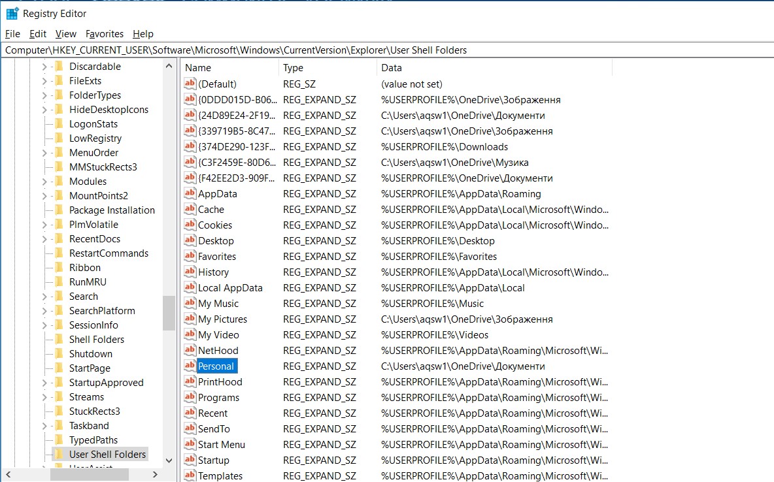Viewport: 774px width, 482px height.
Task: Expand the HideDesktopIcons key
Action: (x=44, y=110)
